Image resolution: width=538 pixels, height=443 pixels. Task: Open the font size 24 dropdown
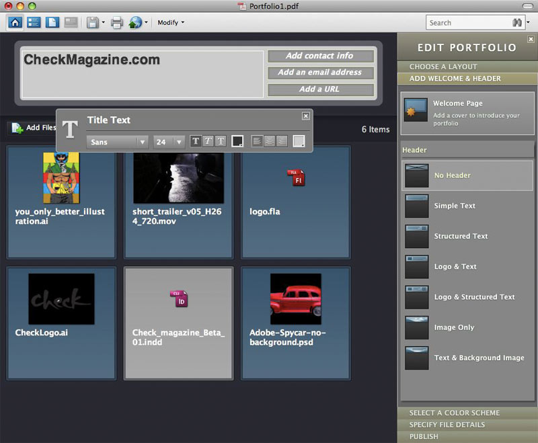click(x=169, y=142)
